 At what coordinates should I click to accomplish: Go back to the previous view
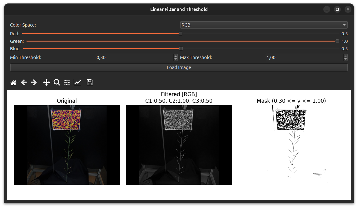pyautogui.click(x=24, y=82)
